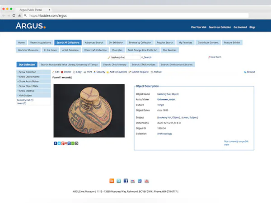The image size is (271, 203).
Task: Go back with the browser back arrow
Action: tap(4, 15)
